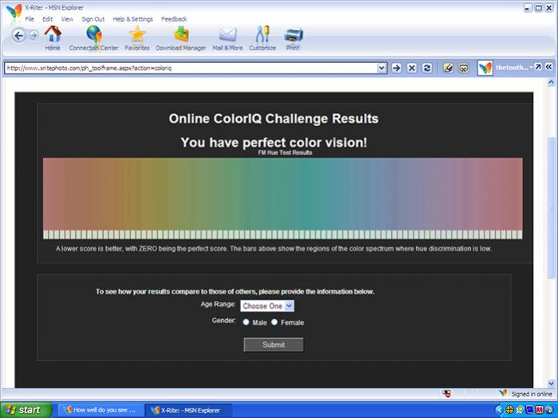Image resolution: width=558 pixels, height=418 pixels.
Task: Open the Help & Settings menu
Action: (x=133, y=19)
